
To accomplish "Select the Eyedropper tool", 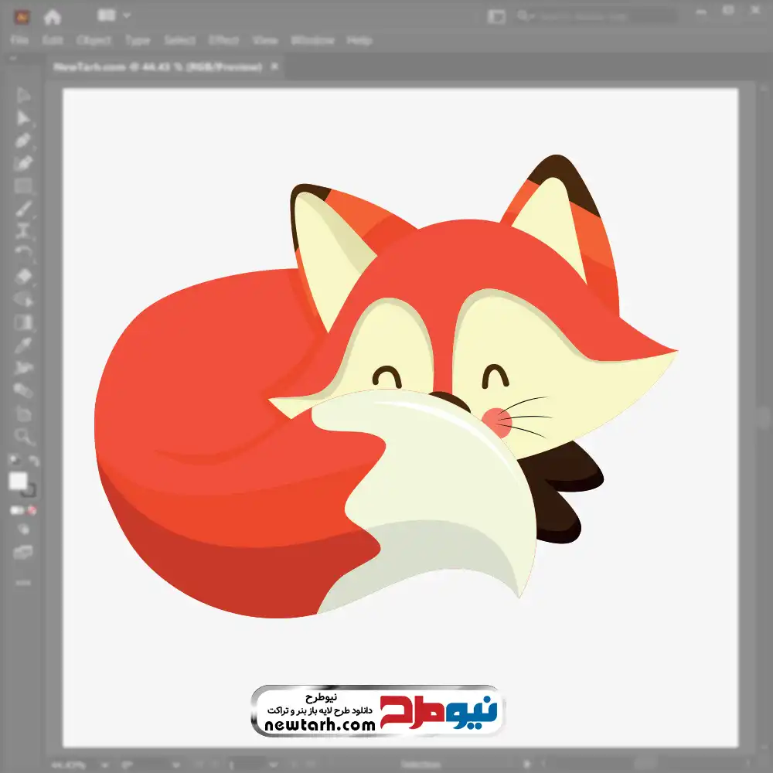I will pos(23,345).
